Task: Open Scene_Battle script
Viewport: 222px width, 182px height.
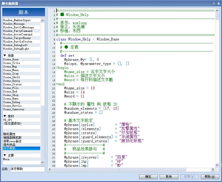Action: tap(21, 106)
